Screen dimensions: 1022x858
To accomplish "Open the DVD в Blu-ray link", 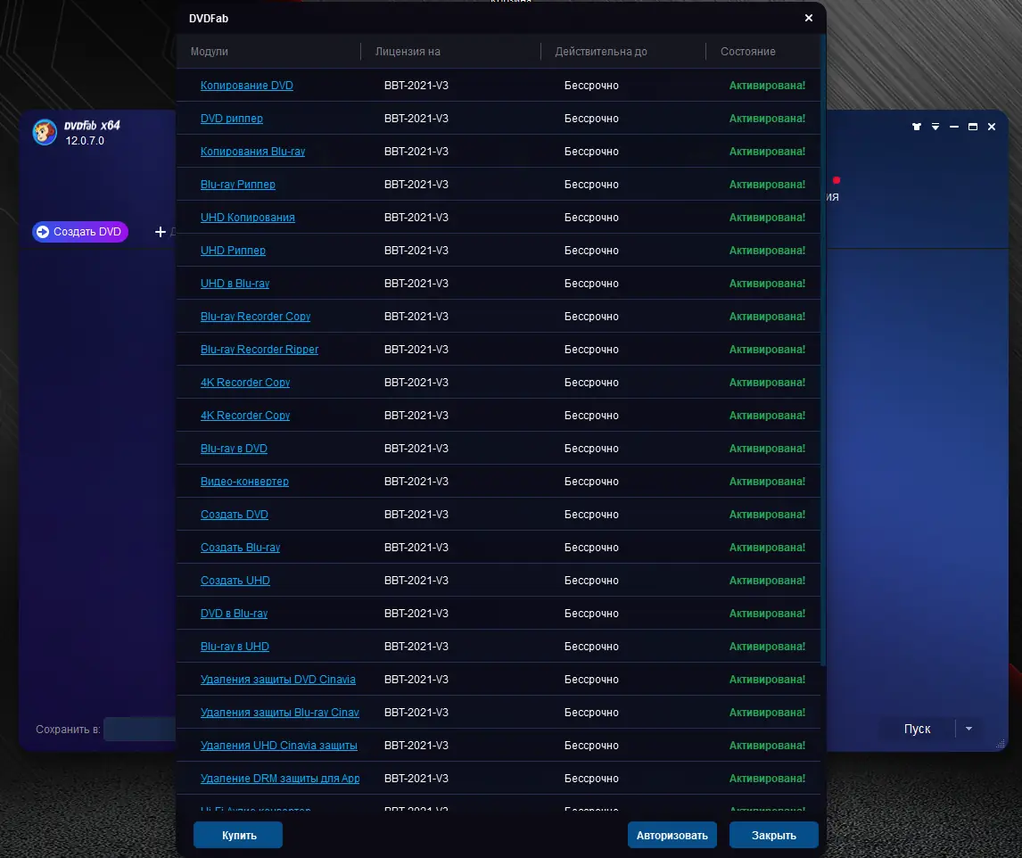I will coord(234,614).
